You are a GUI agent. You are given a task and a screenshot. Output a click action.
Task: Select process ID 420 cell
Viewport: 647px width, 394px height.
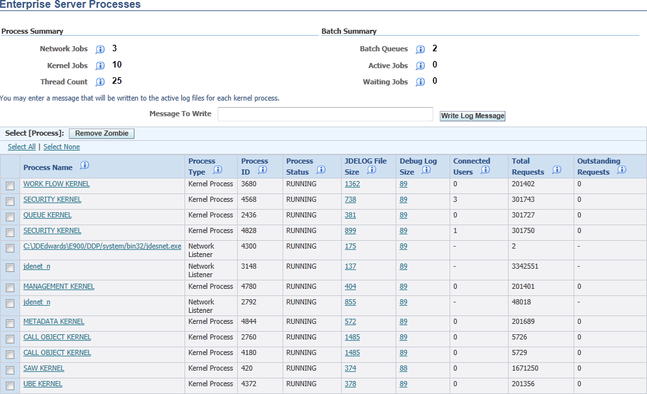pos(247,369)
